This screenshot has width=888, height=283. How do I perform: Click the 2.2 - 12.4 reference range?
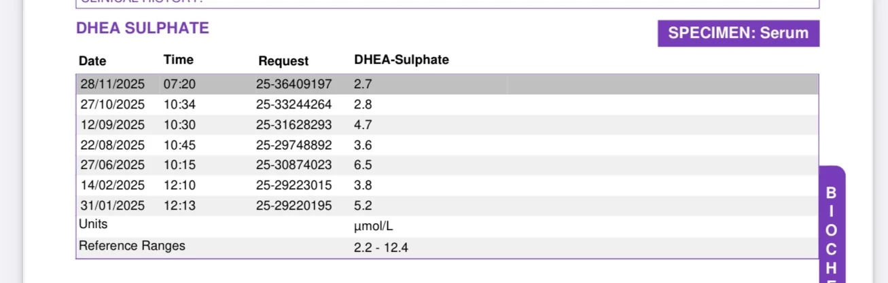[x=380, y=248]
